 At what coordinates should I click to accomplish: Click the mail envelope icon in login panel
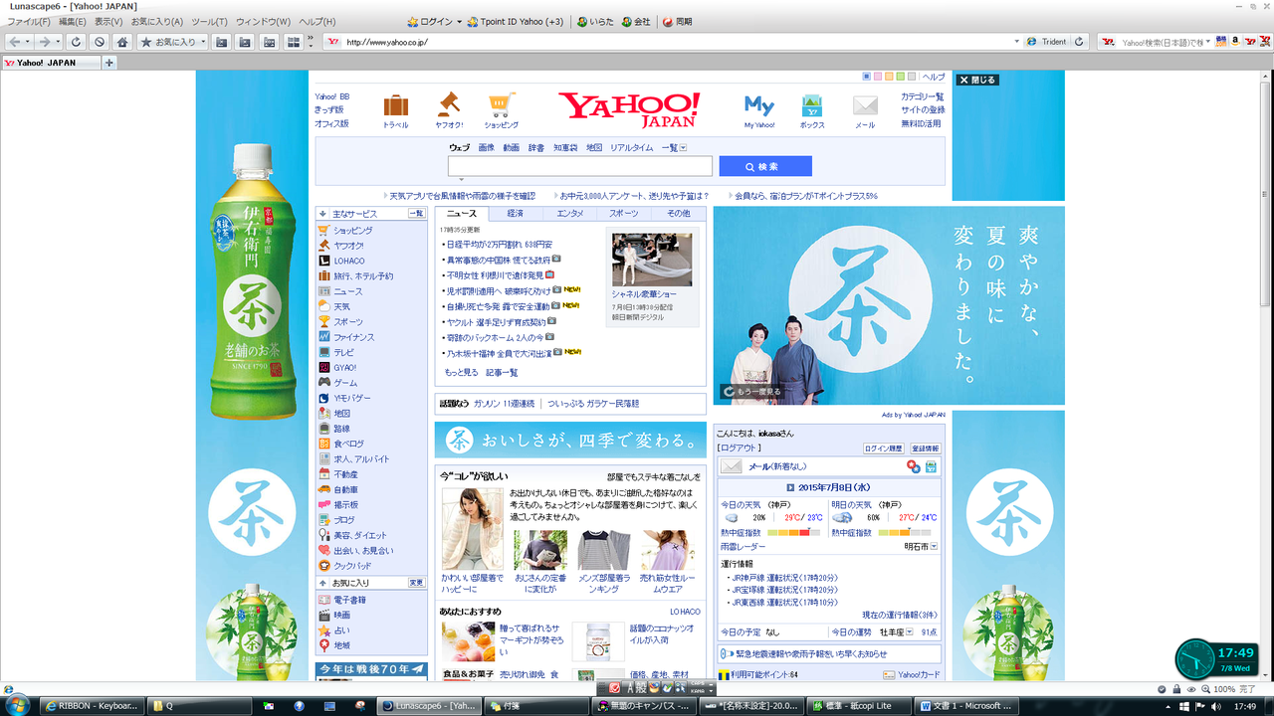732,466
